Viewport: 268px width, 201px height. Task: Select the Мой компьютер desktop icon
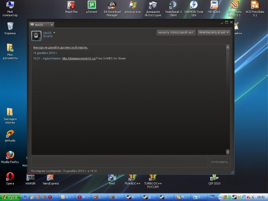(10, 9)
